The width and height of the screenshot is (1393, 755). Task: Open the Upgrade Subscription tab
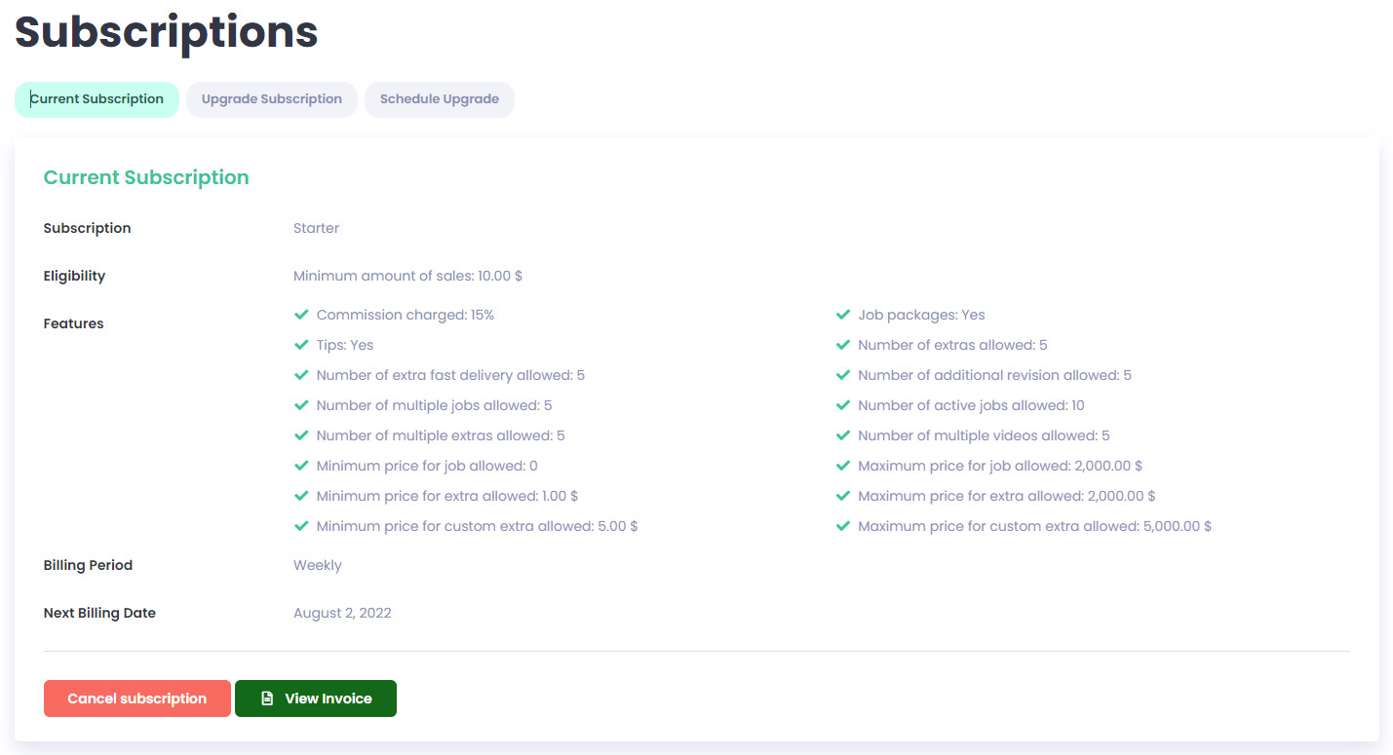(x=272, y=99)
